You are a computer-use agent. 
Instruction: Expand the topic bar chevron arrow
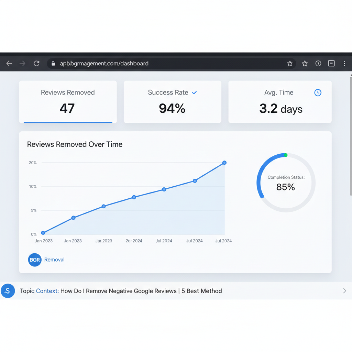tap(344, 291)
